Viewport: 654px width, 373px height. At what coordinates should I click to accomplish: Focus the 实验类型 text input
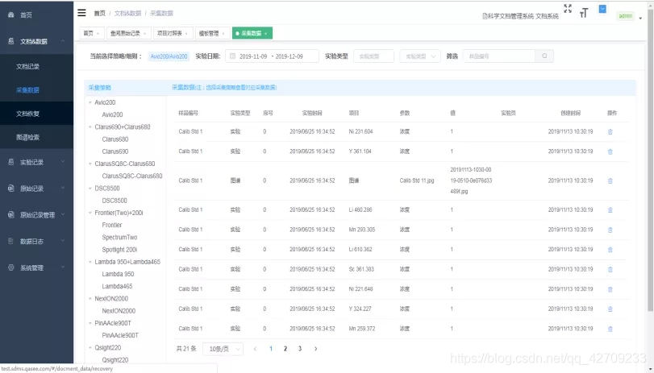[x=373, y=56]
